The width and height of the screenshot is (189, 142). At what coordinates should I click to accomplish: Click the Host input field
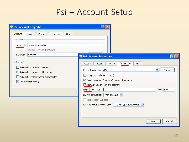(x=123, y=90)
